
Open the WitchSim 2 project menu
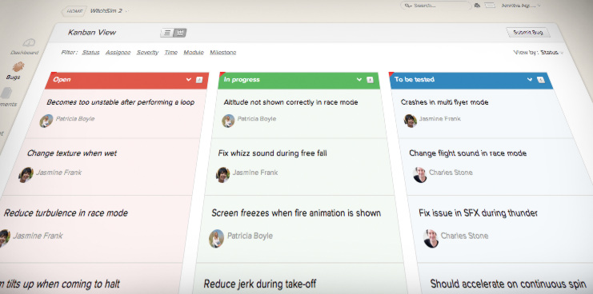coord(109,11)
